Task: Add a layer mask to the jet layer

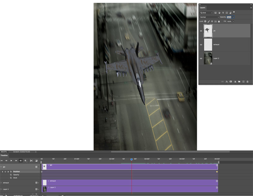Action: click(231, 82)
